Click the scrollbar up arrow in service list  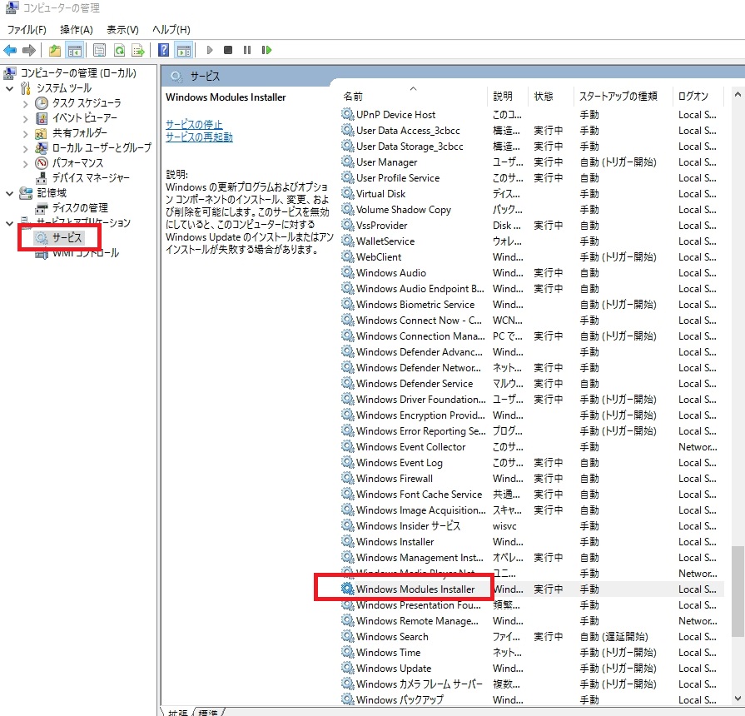point(738,95)
